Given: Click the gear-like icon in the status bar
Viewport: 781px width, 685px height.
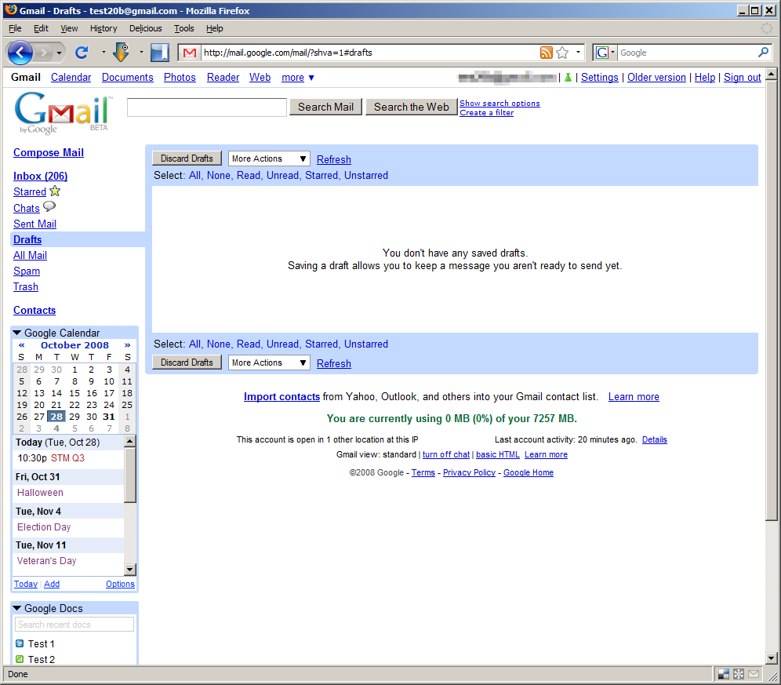Looking at the screenshot, I should point(739,674).
